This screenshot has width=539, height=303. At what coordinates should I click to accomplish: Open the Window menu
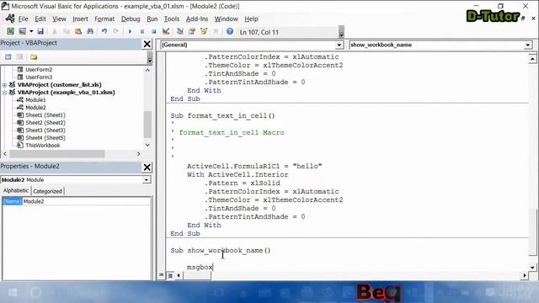(x=227, y=19)
